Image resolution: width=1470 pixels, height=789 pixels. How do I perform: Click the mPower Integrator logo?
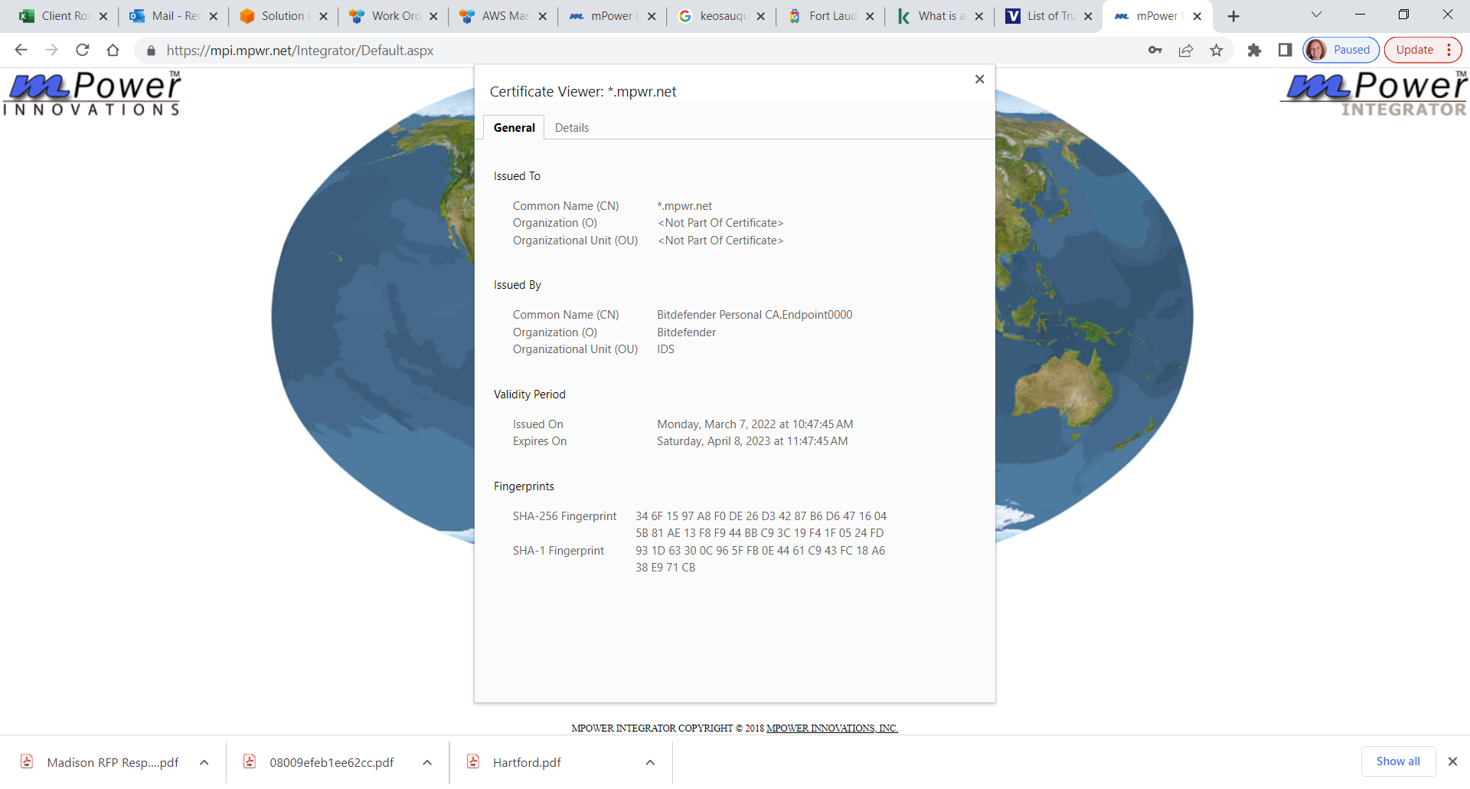click(x=1374, y=93)
